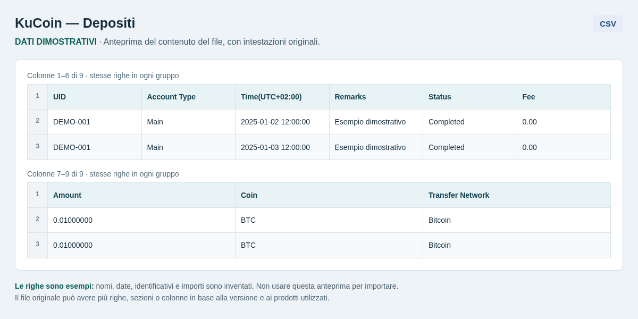Select the Fee column header
638x319 pixels.
tap(564, 97)
